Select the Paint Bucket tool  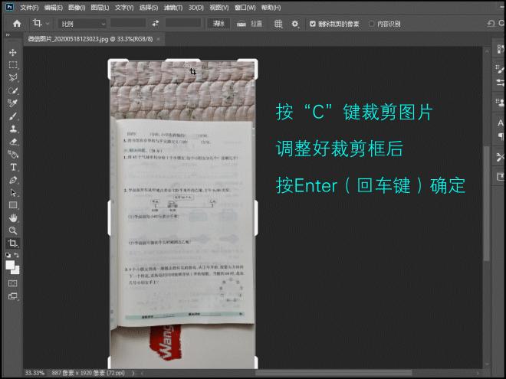13,155
